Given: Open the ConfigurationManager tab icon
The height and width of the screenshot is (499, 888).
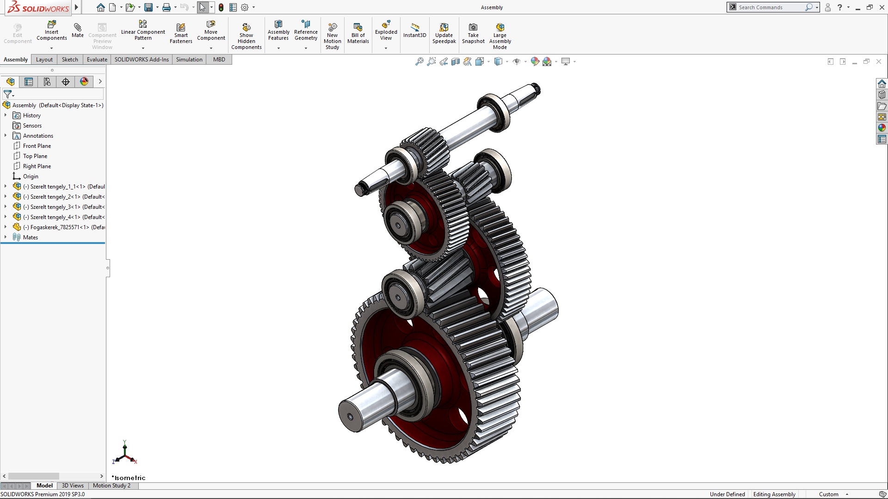Looking at the screenshot, I should pyautogui.click(x=47, y=82).
